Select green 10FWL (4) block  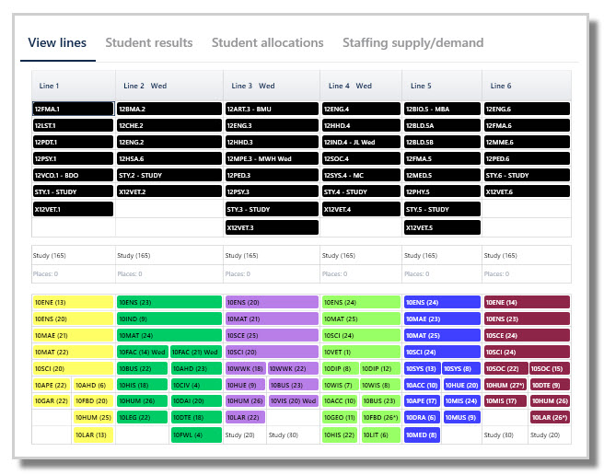(196, 434)
